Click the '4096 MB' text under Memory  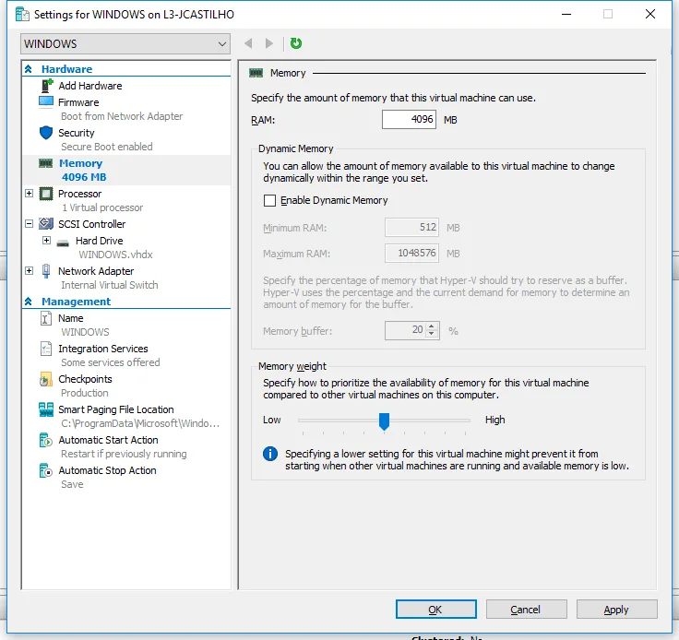[x=84, y=177]
